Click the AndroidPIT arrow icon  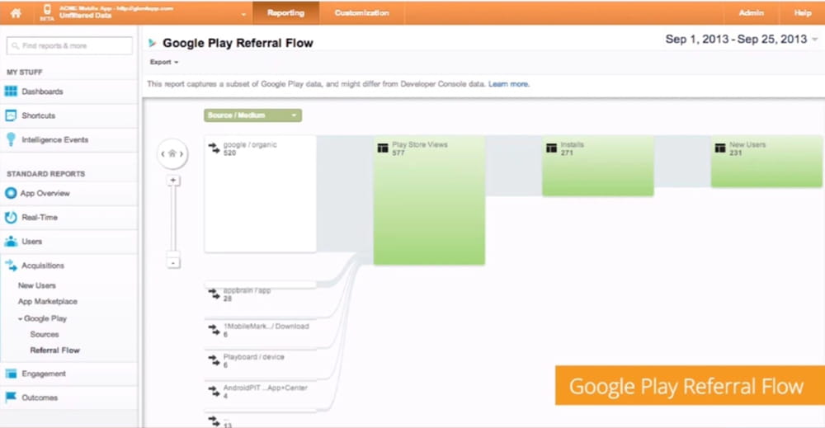[x=214, y=391]
